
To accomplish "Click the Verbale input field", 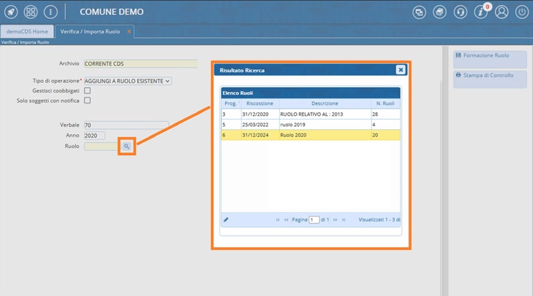I will point(126,125).
